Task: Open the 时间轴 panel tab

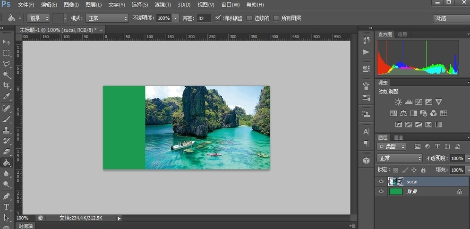Action: click(26, 226)
